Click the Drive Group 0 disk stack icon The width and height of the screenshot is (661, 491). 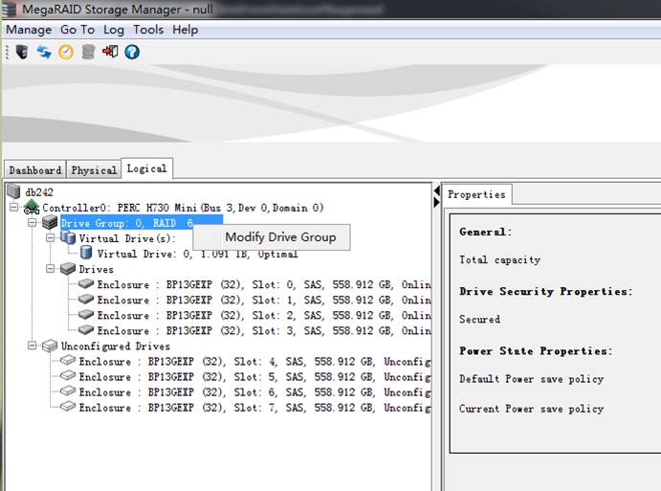point(50,222)
